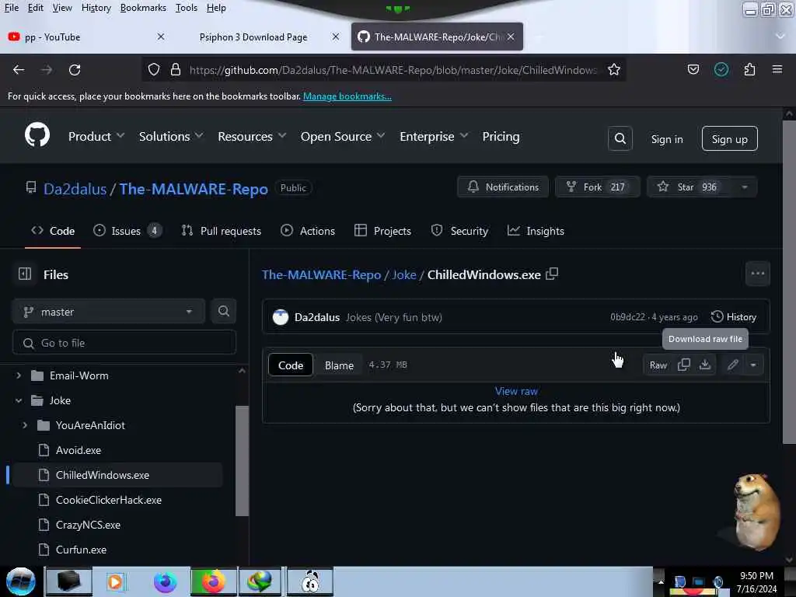The width and height of the screenshot is (796, 597).
Task: Click the Sign in link
Action: click(x=666, y=139)
